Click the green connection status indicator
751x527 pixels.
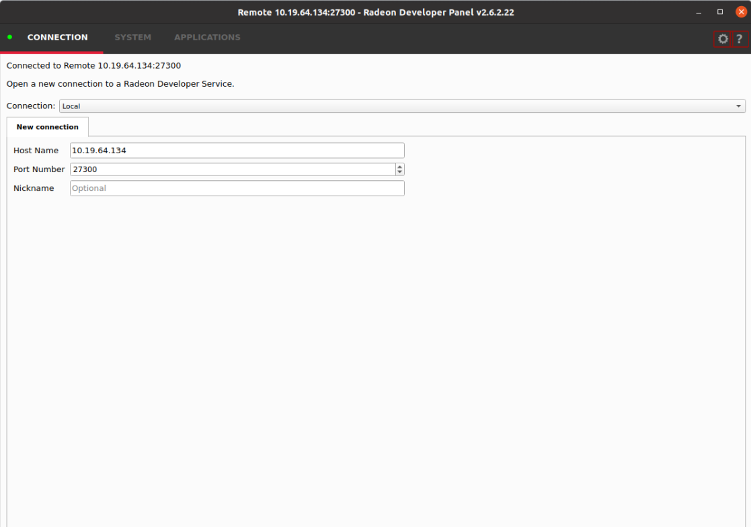pos(9,38)
